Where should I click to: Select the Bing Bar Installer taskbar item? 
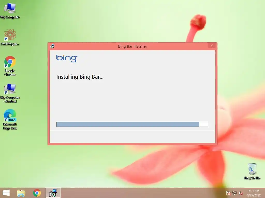click(x=53, y=193)
